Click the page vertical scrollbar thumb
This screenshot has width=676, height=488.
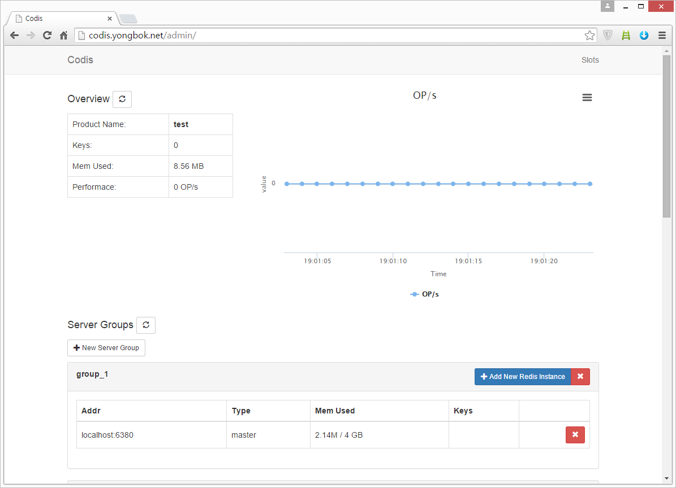(x=666, y=137)
